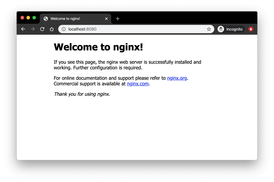Click the forward navigation arrow
The width and height of the screenshot is (274, 182).
tap(32, 29)
